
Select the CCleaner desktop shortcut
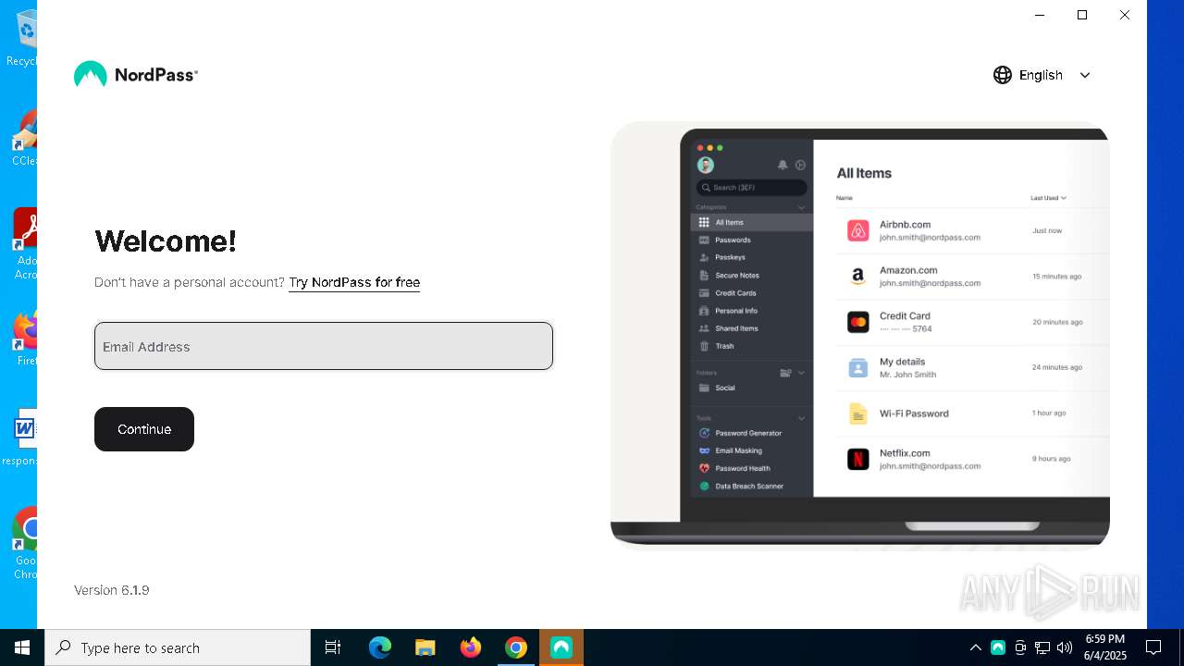coord(24,139)
